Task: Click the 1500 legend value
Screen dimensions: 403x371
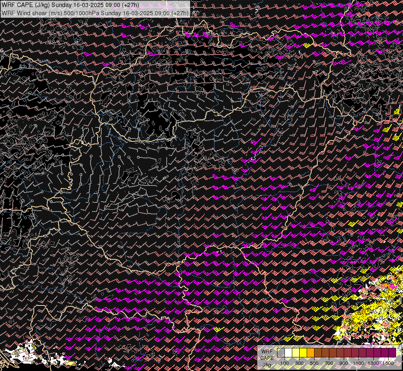Action: 388,363
